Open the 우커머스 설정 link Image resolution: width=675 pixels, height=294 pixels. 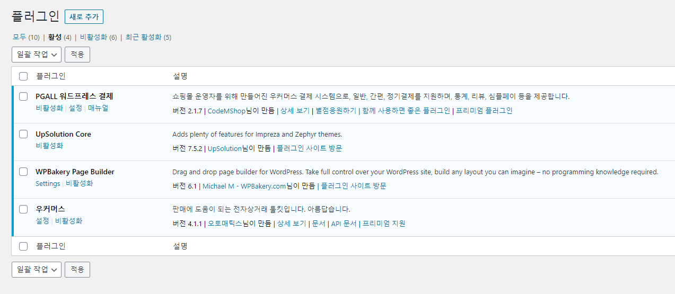pyautogui.click(x=42, y=221)
